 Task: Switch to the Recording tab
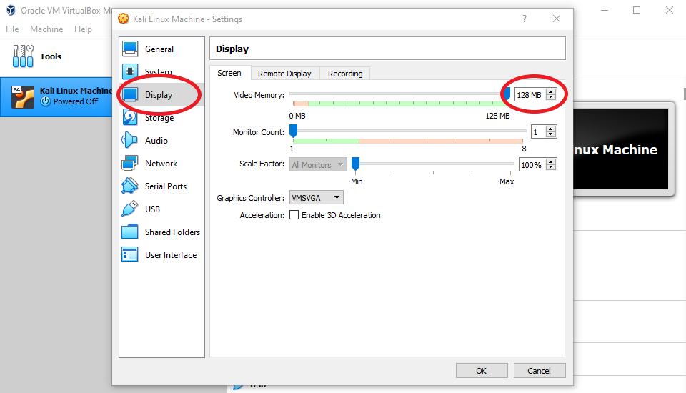(345, 74)
